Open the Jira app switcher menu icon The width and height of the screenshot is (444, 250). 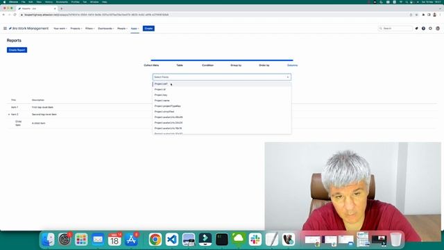5,28
